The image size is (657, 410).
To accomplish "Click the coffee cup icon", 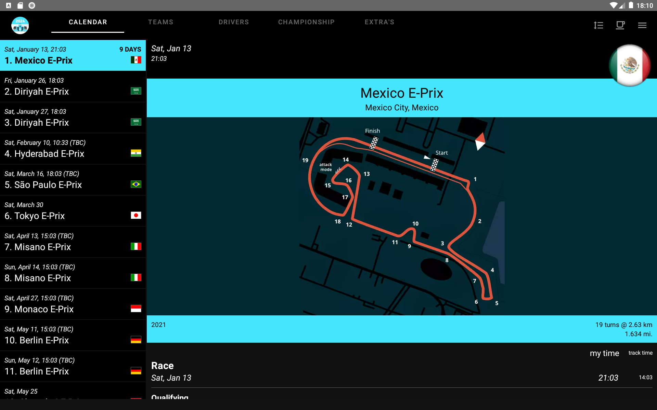I will pyautogui.click(x=620, y=25).
